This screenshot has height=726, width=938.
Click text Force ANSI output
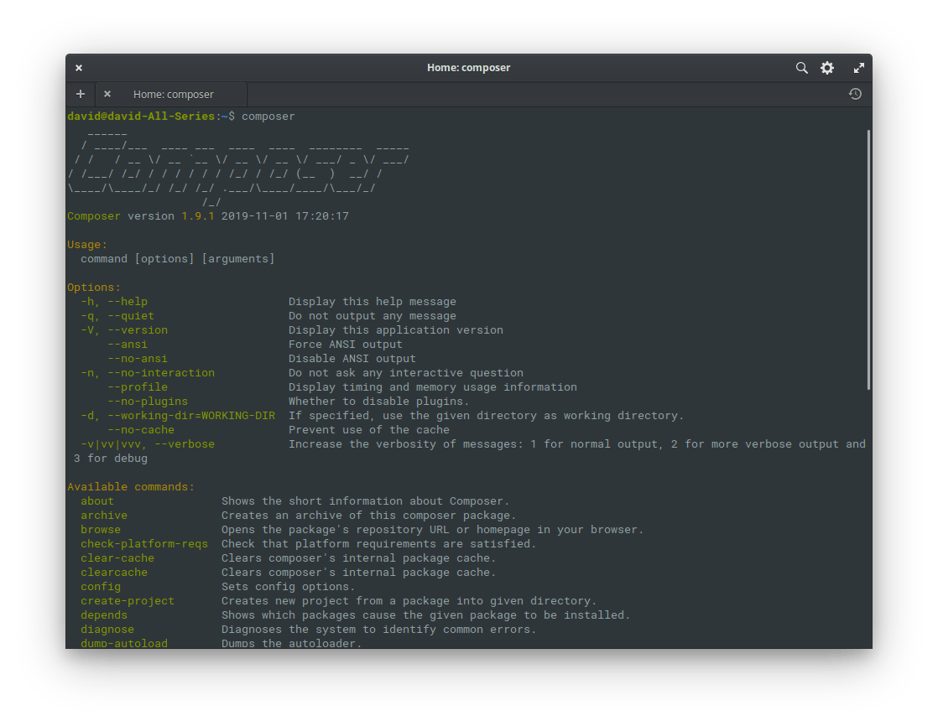[345, 345]
